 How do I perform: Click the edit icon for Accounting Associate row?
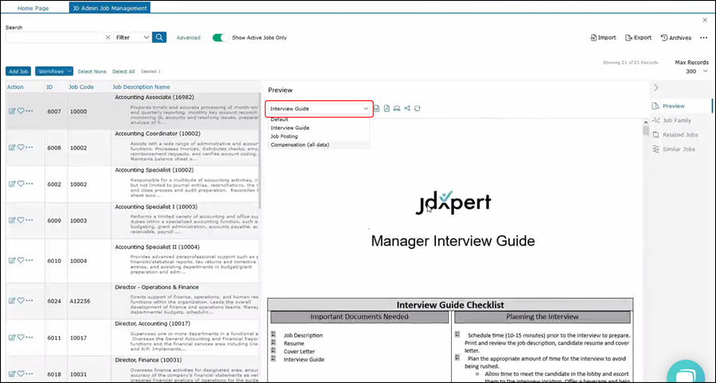12,110
